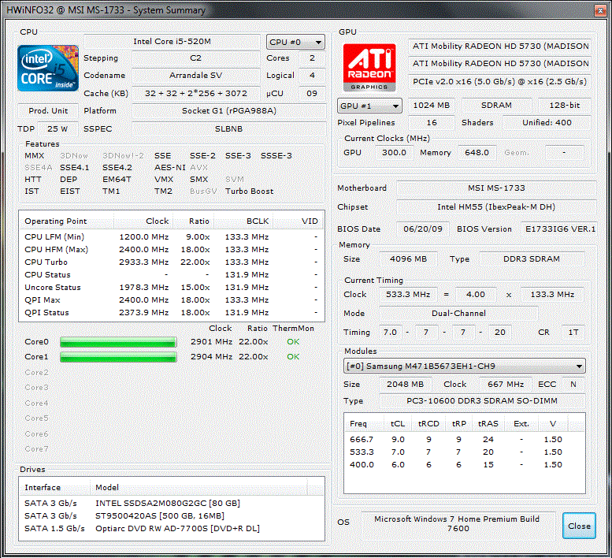Viewport: 612px width, 558px height.
Task: Click the GPU clock 300.0 value
Action: 394,152
